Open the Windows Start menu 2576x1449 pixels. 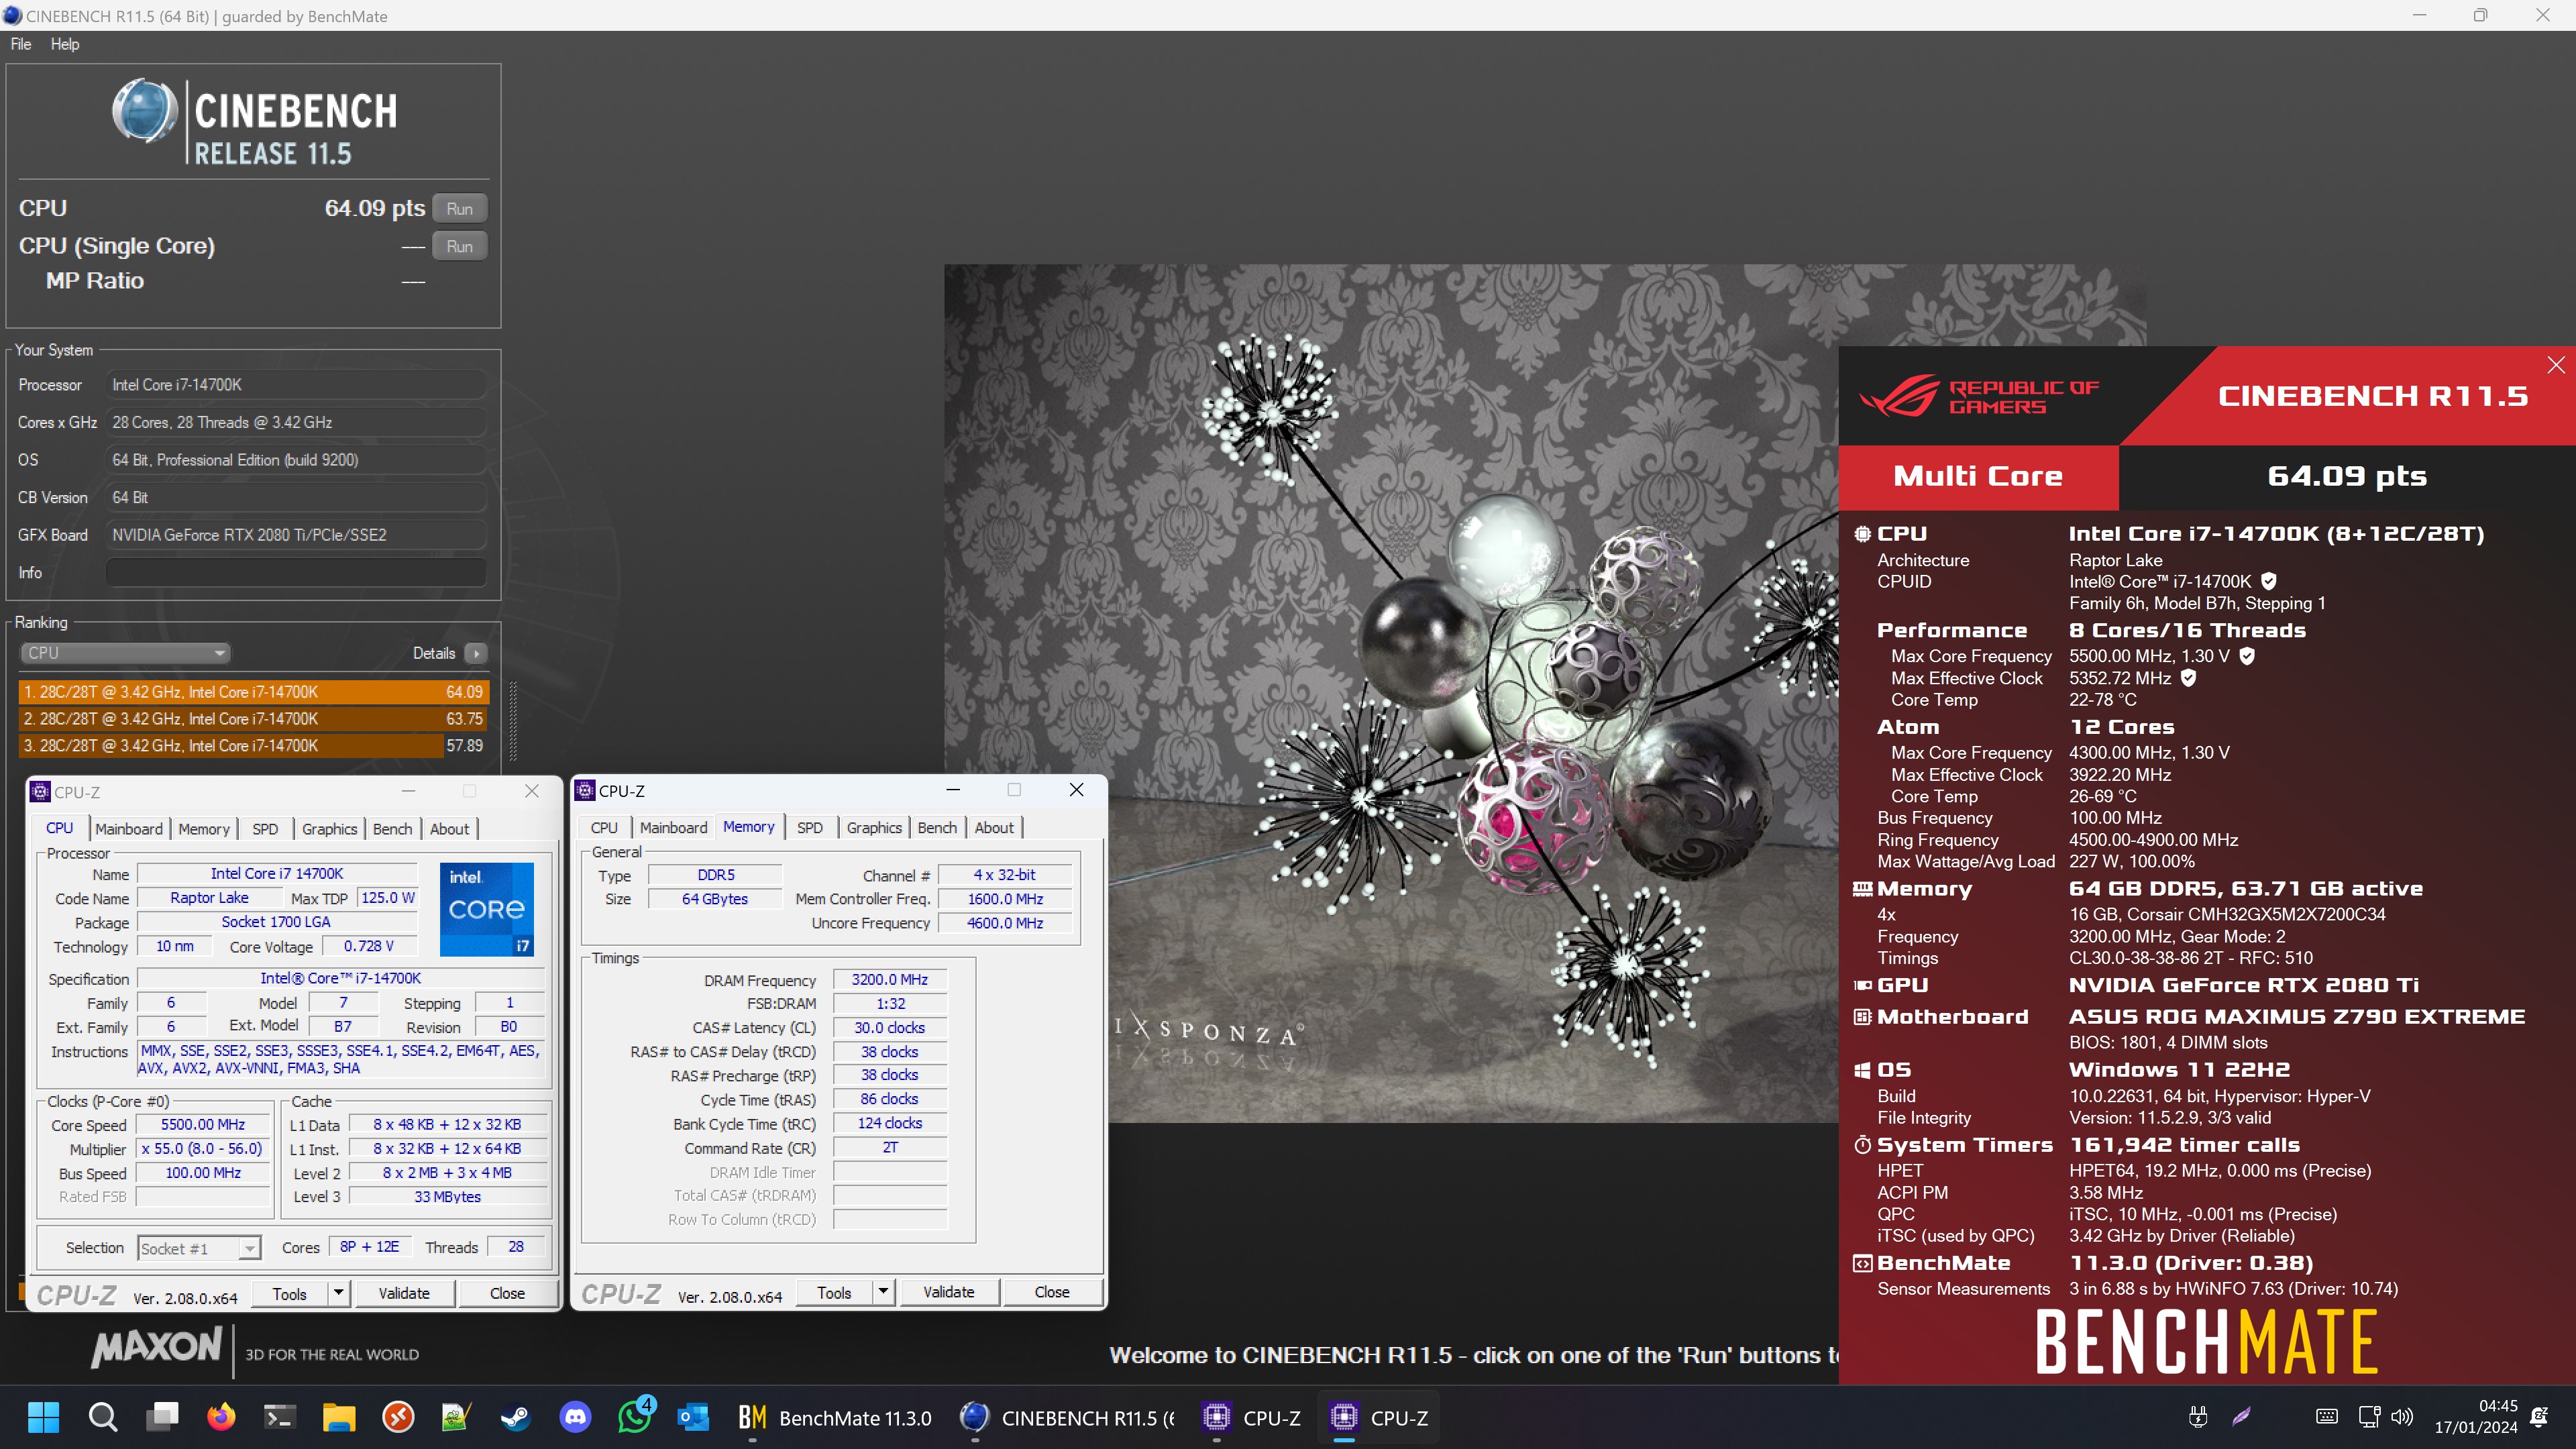[43, 1417]
